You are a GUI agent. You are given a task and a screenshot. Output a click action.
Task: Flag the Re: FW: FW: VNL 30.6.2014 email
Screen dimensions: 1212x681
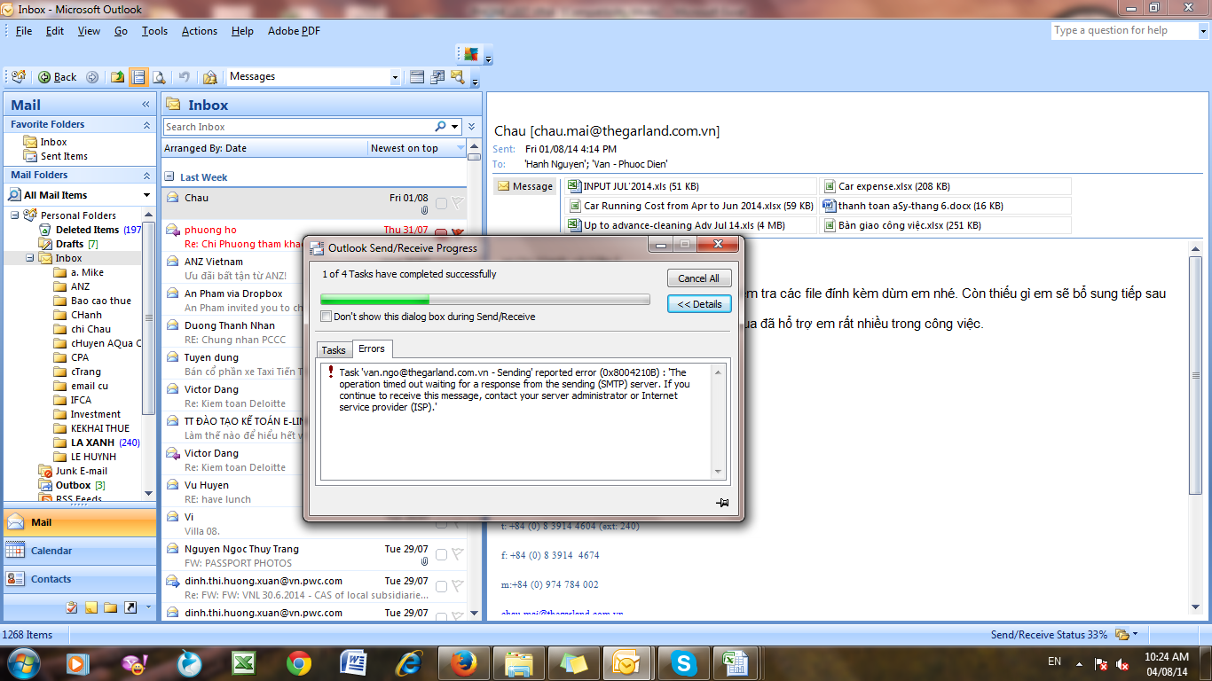tap(458, 587)
